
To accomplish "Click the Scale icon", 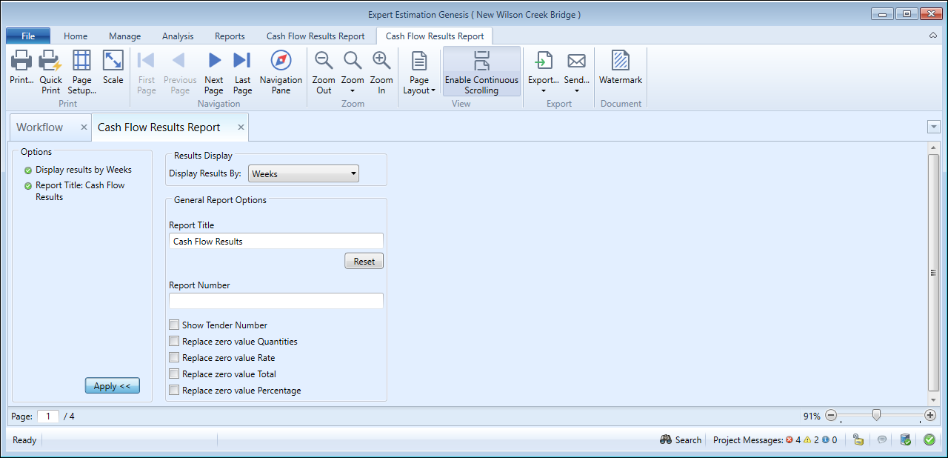I will (x=113, y=62).
